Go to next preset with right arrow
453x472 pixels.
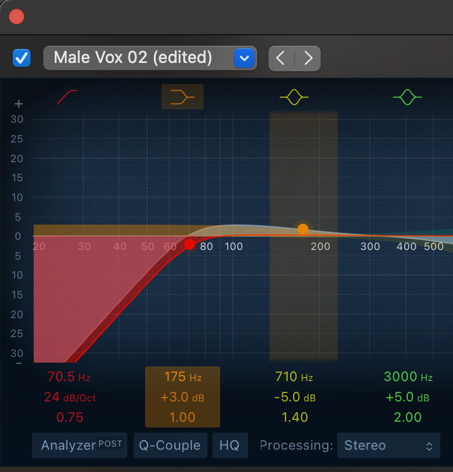tap(308, 58)
